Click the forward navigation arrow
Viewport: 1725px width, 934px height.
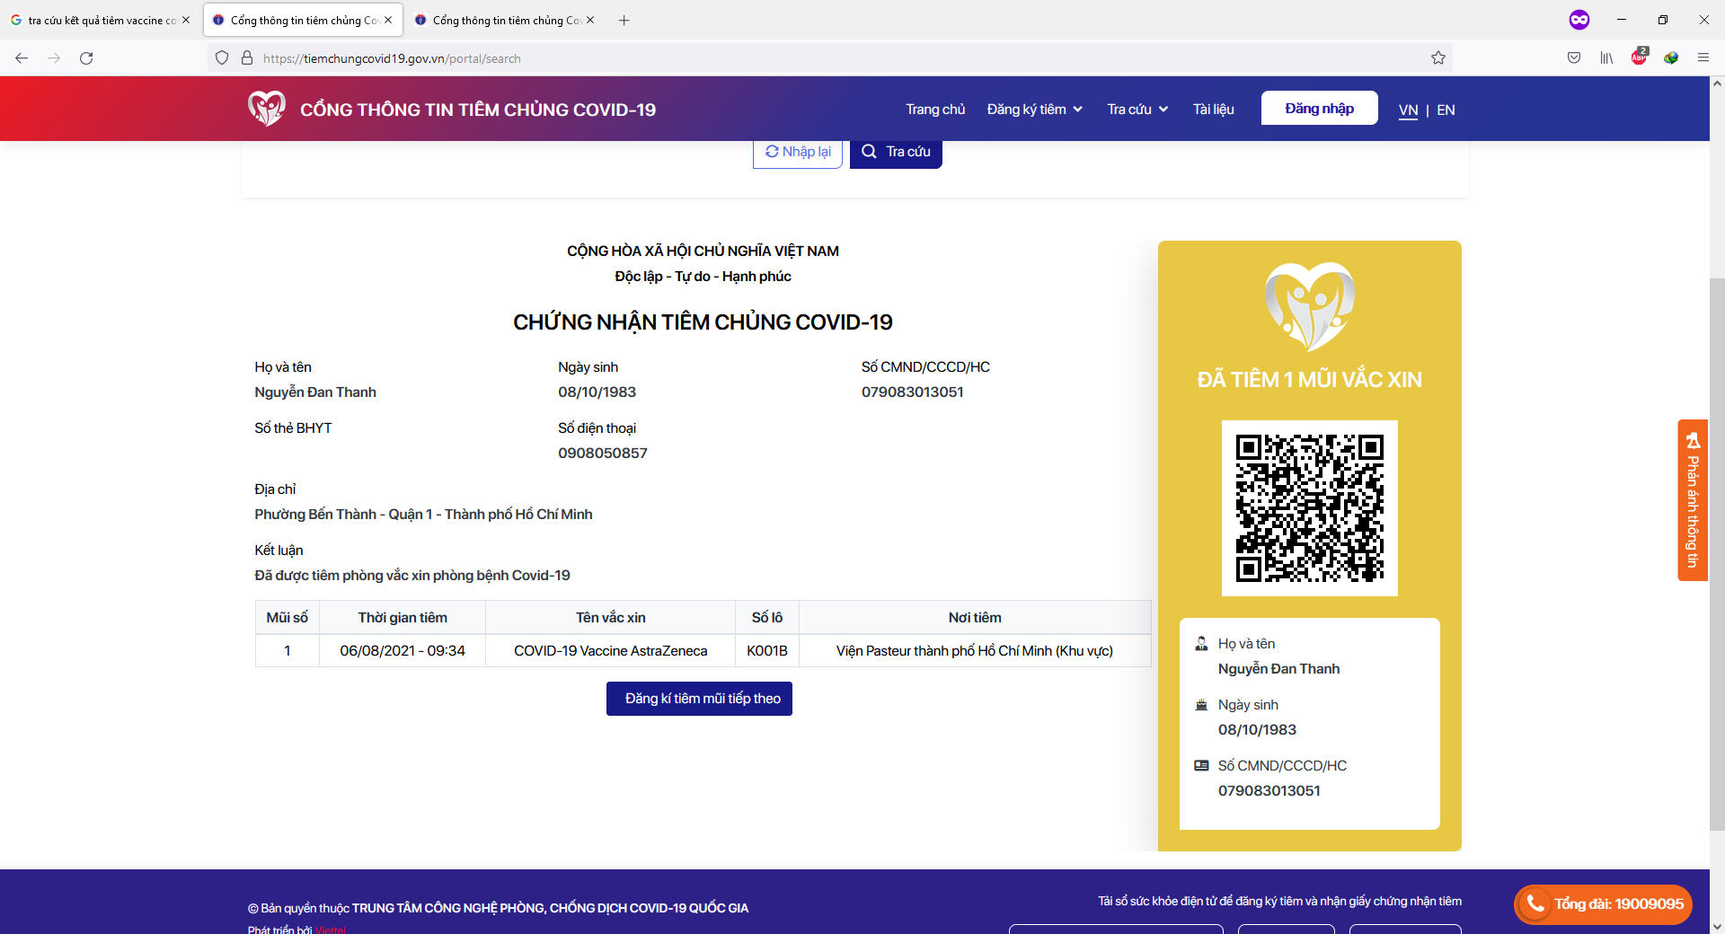(54, 58)
